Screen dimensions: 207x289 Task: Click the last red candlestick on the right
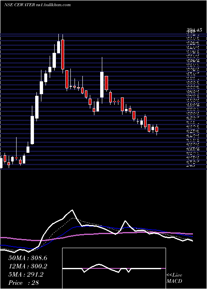click(x=157, y=129)
